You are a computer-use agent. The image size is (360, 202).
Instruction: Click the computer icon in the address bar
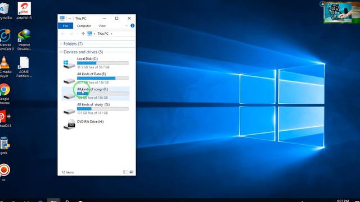click(x=90, y=34)
